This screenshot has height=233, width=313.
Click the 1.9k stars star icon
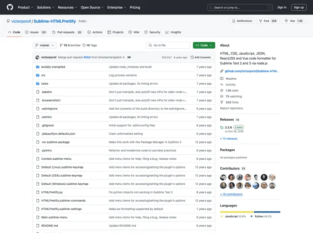click(x=222, y=91)
